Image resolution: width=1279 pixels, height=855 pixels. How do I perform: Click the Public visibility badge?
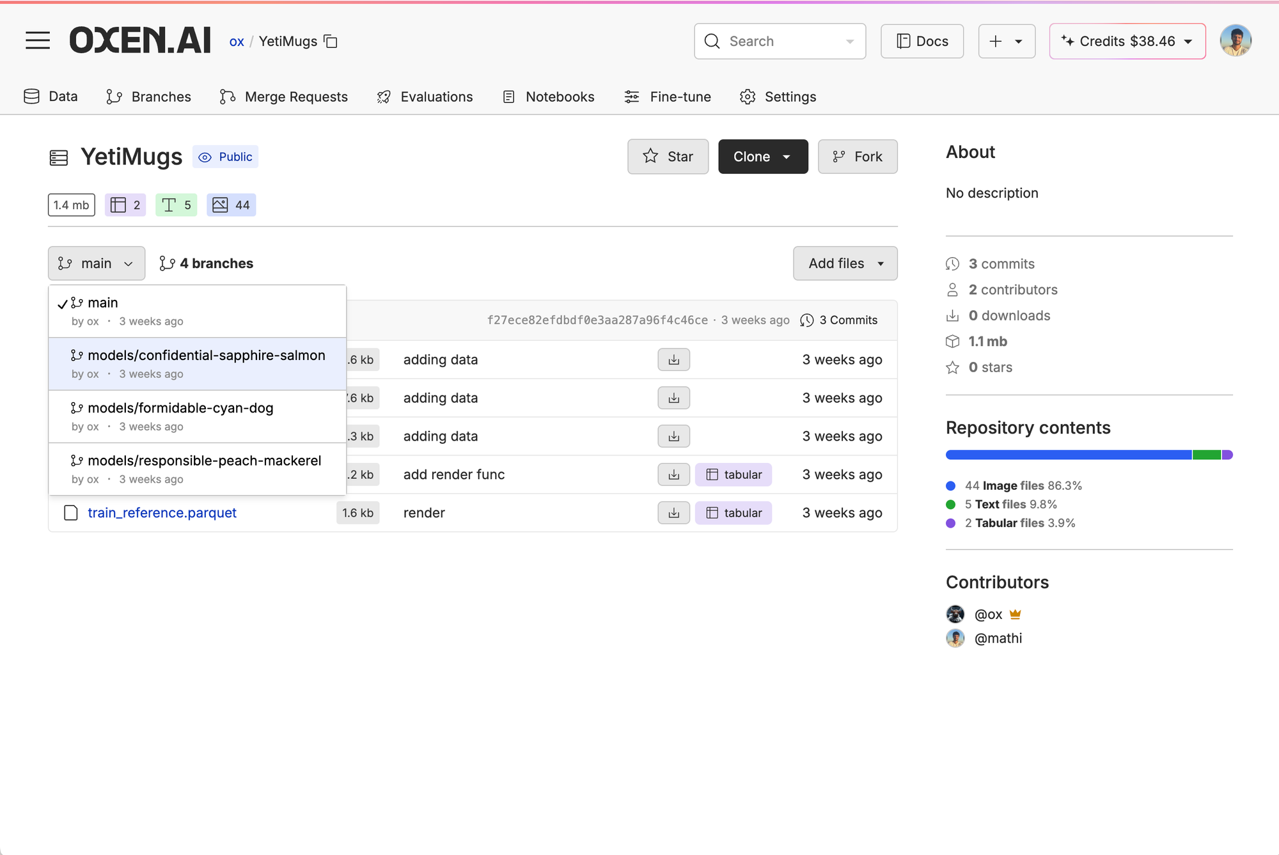[x=225, y=157]
